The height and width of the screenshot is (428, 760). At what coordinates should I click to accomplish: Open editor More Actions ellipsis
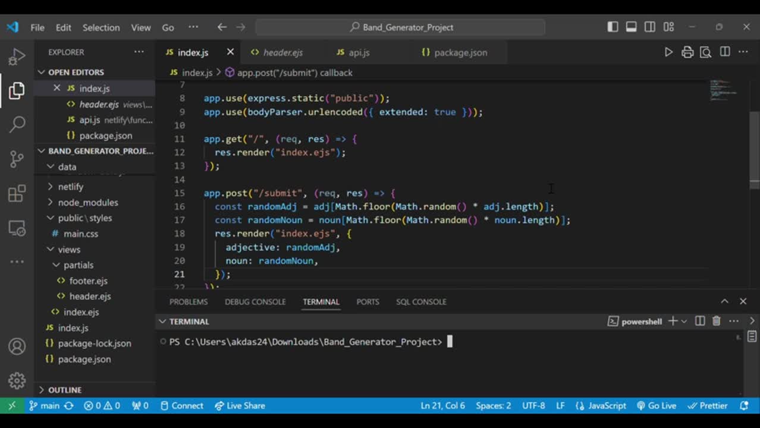click(x=743, y=52)
